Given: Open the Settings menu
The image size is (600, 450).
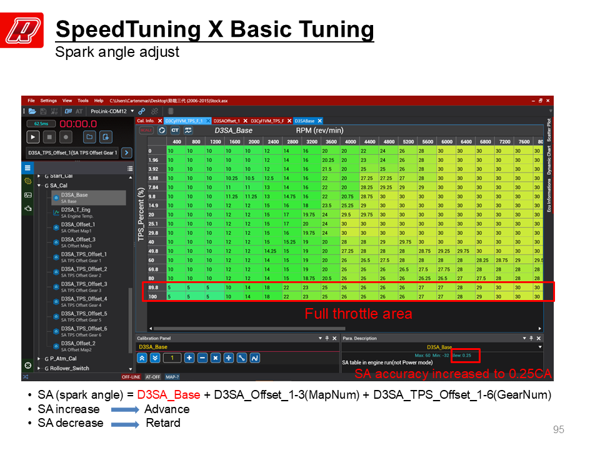Looking at the screenshot, I should [49, 101].
